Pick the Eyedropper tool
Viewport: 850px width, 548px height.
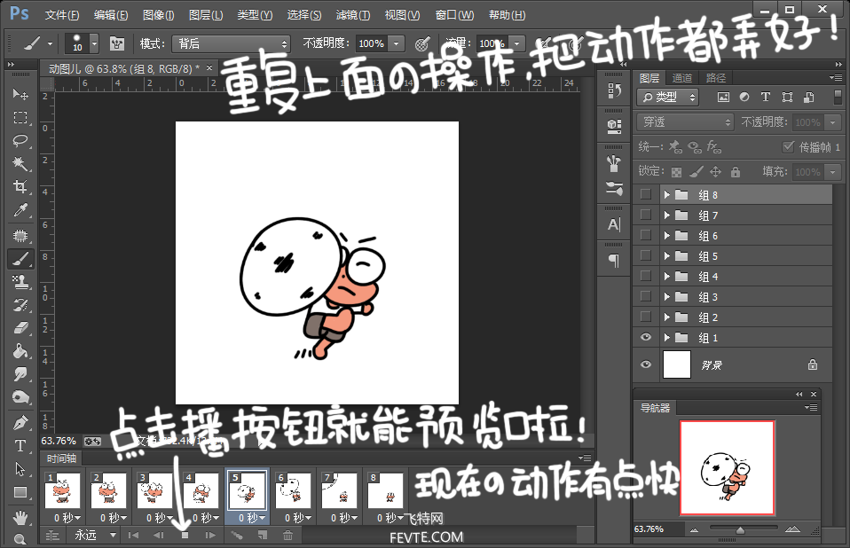(x=20, y=210)
